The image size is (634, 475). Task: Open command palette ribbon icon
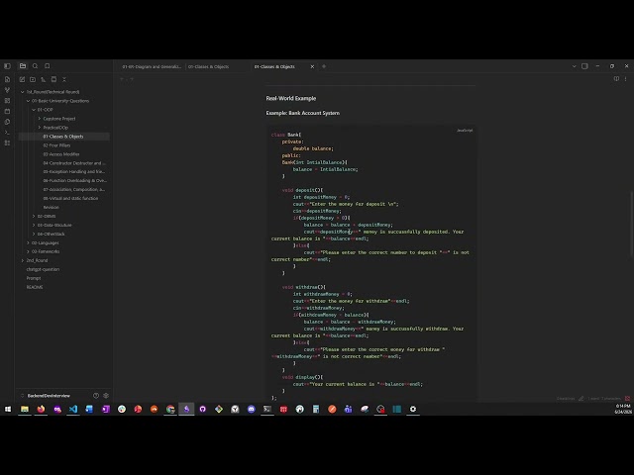7,132
